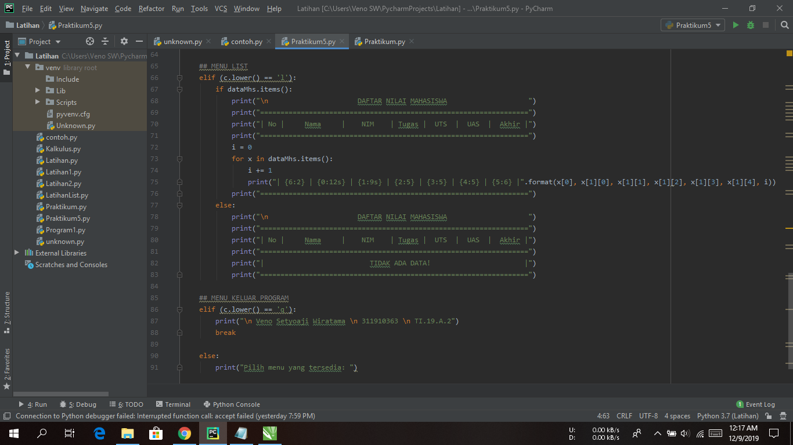Open Windows Task View button
Screen dimensions: 793x445
click(70, 433)
